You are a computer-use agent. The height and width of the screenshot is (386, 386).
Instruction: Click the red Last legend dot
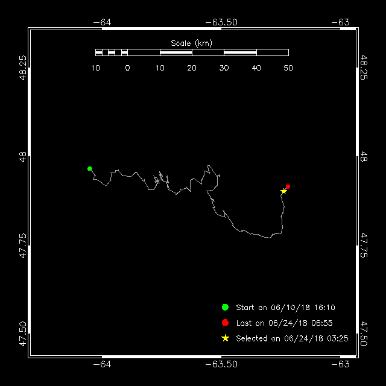click(225, 323)
